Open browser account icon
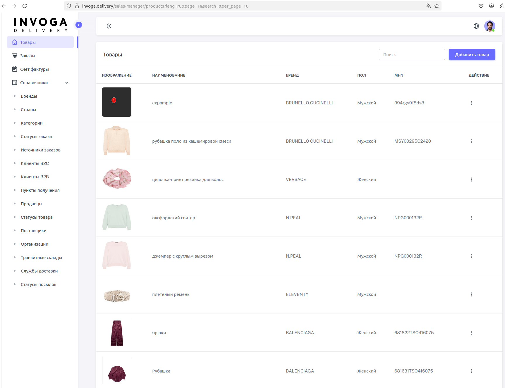 click(492, 6)
